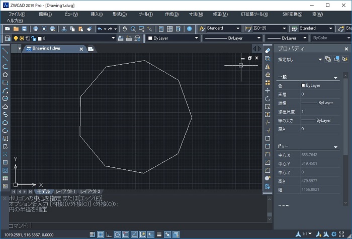Click the new drawing tab button
352x239 pixels.
pyautogui.click(x=91, y=49)
